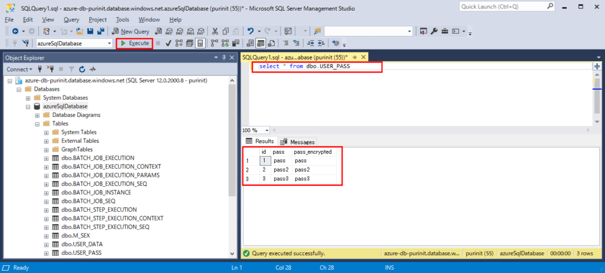Click the Open File folder icon
605x273 pixels.
80,32
